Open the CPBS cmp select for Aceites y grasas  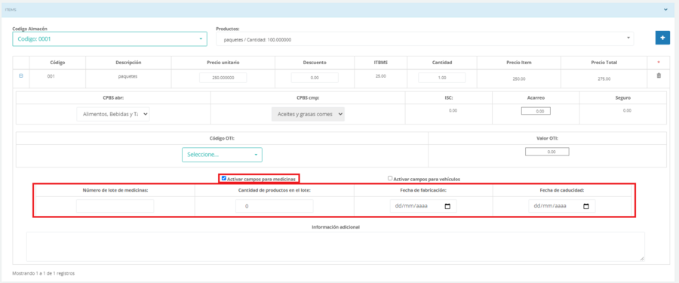tap(308, 115)
